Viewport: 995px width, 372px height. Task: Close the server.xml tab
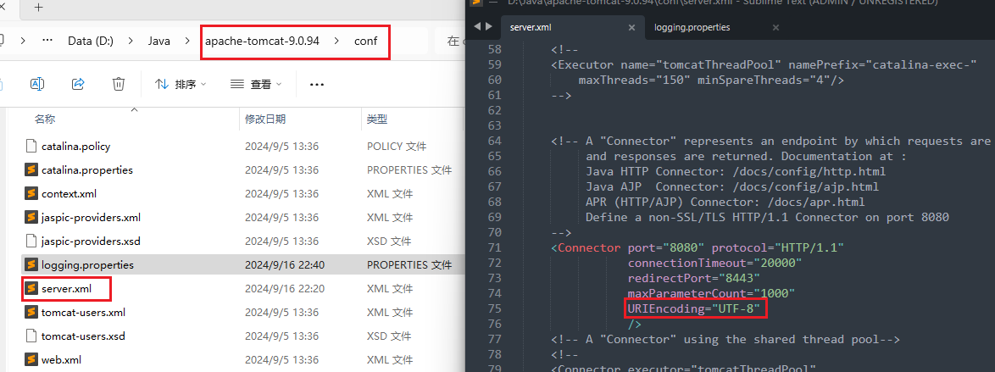click(631, 28)
